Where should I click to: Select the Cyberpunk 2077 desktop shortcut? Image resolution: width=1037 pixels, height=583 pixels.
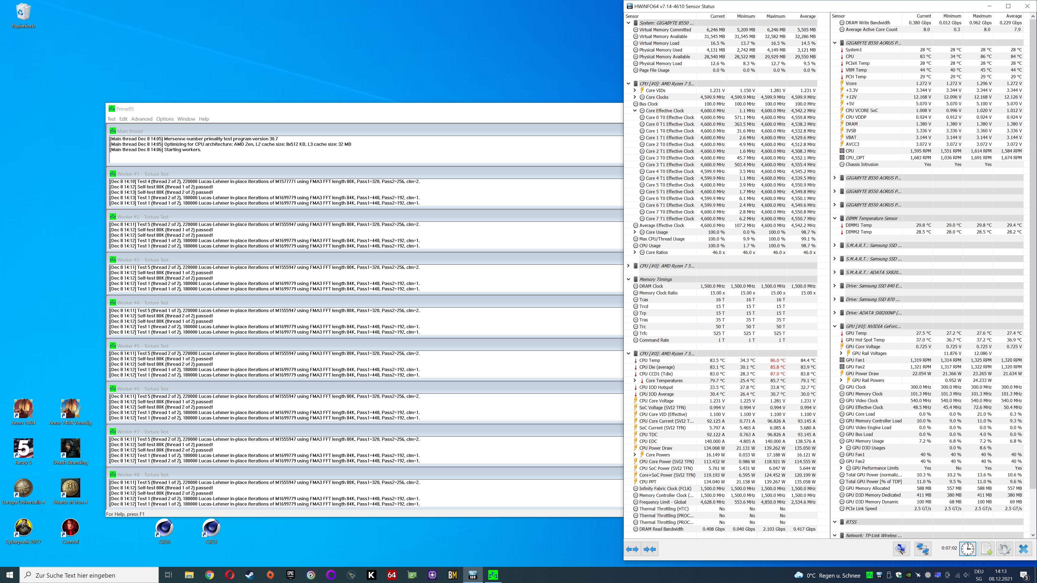23,531
